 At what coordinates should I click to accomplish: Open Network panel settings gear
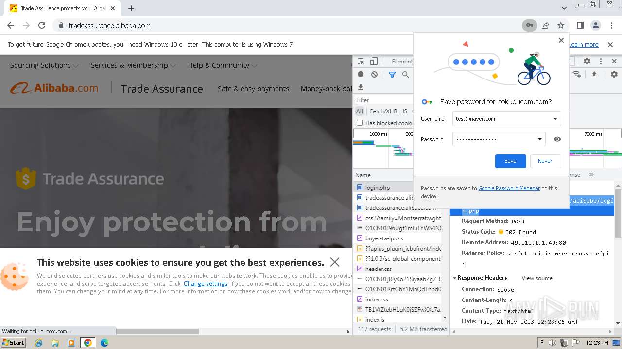614,74
